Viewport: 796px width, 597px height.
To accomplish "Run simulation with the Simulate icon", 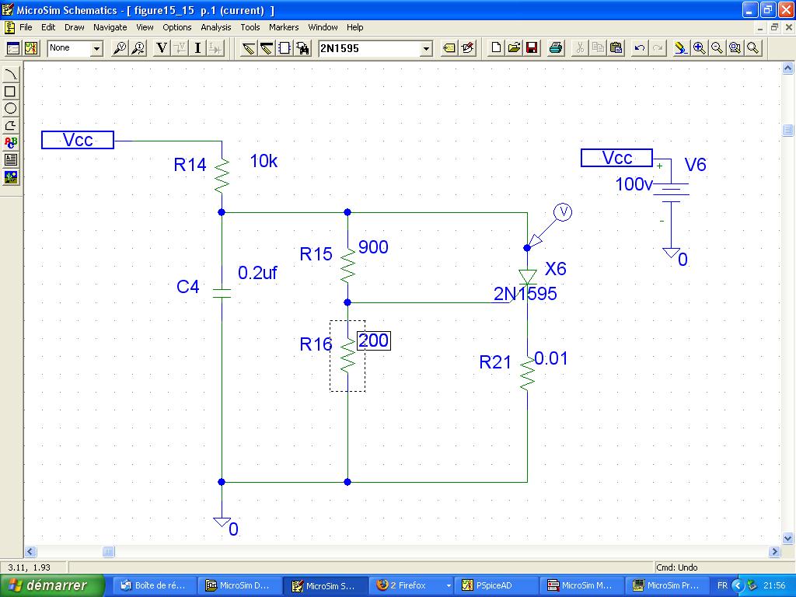I will [31, 48].
